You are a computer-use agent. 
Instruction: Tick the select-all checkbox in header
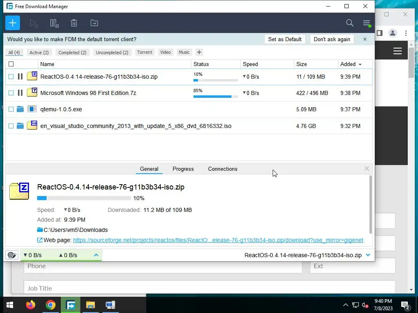(11, 64)
